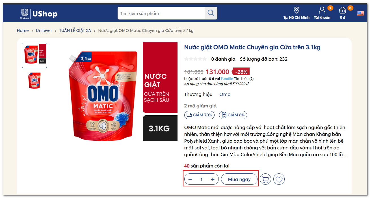The width and height of the screenshot is (370, 198).
Task: Click the search magnifier icon
Action: tap(211, 13)
